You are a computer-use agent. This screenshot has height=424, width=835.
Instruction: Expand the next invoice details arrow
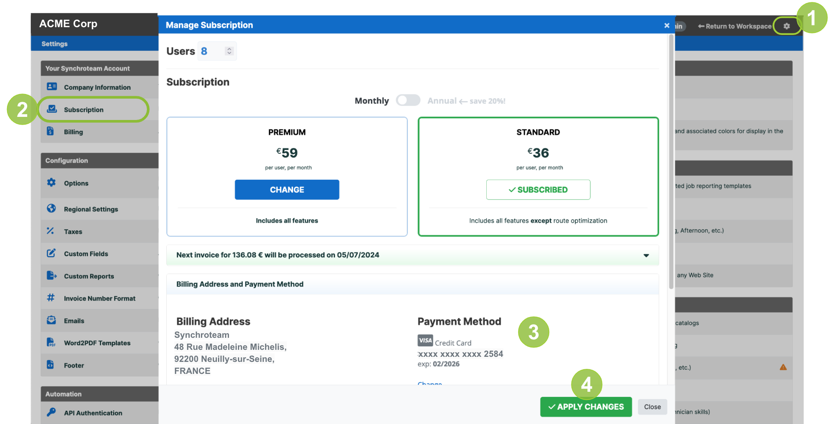(646, 255)
